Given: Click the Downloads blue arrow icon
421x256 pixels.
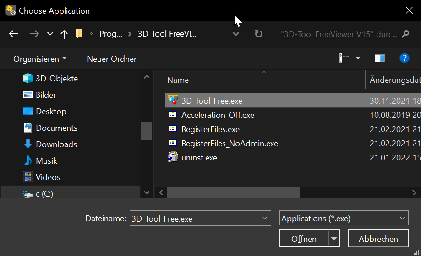Looking at the screenshot, I should (27, 144).
